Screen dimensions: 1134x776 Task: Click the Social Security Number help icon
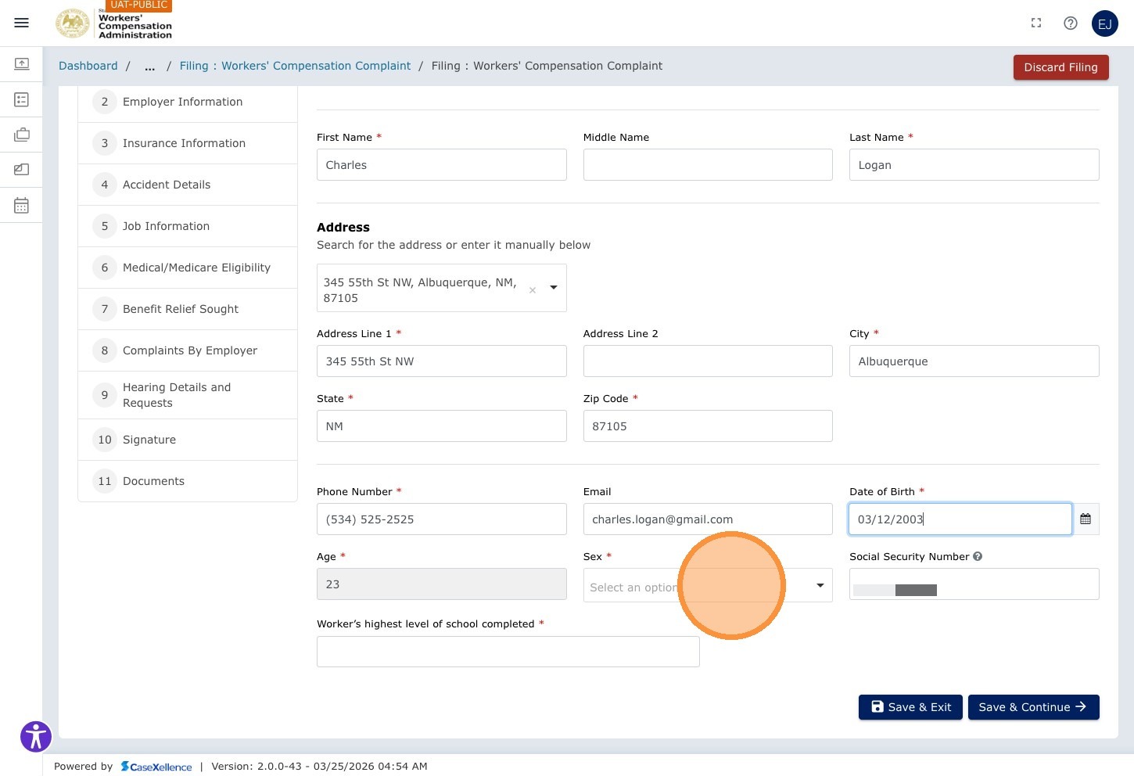pyautogui.click(x=978, y=557)
